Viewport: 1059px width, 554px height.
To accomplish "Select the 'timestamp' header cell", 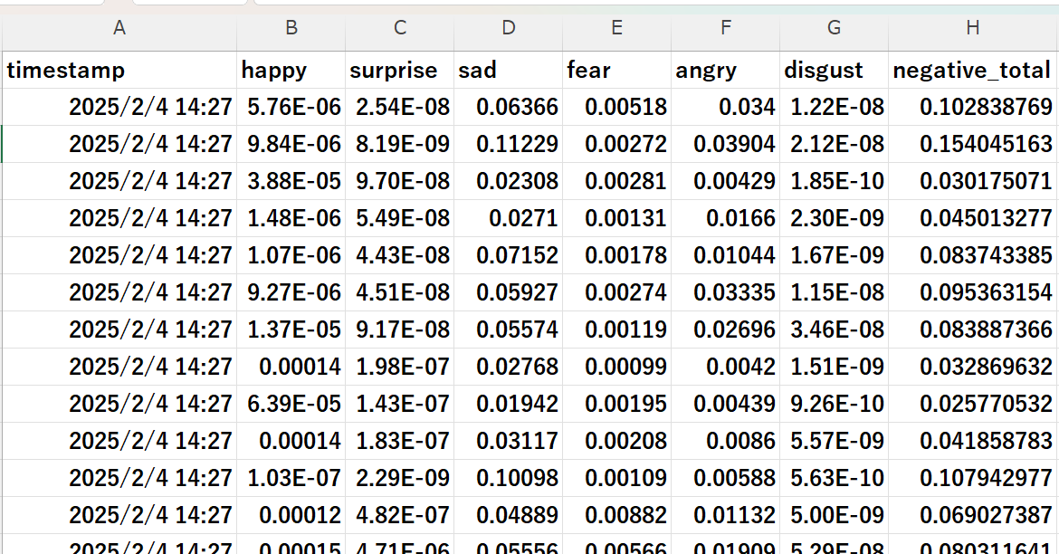I will (119, 71).
